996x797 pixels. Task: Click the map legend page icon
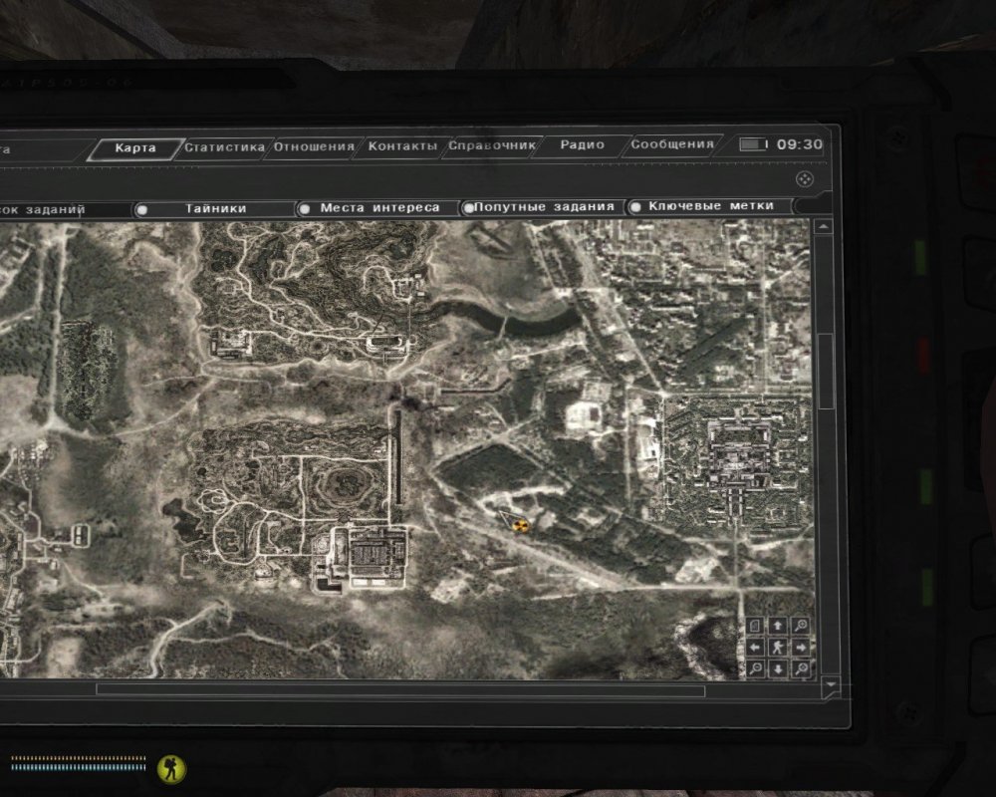[755, 626]
